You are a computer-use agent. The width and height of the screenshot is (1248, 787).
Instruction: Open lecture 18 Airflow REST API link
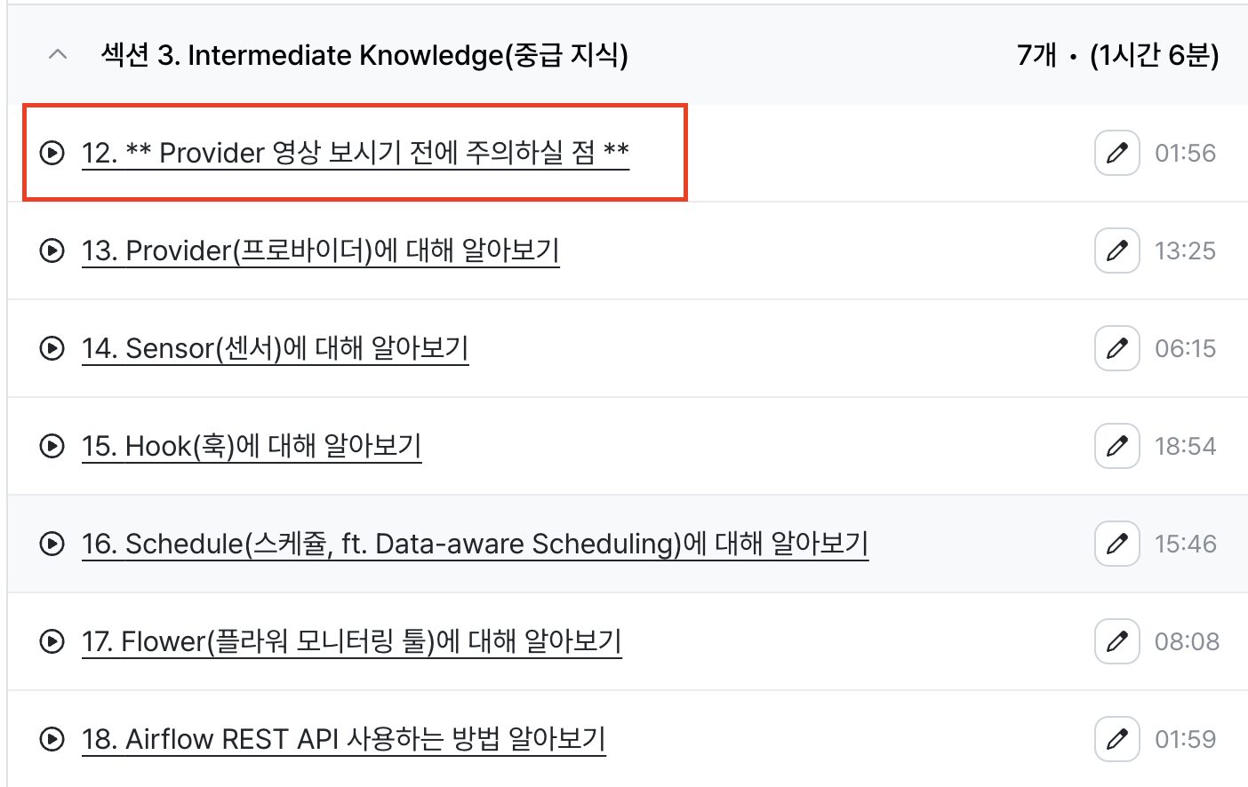343,739
